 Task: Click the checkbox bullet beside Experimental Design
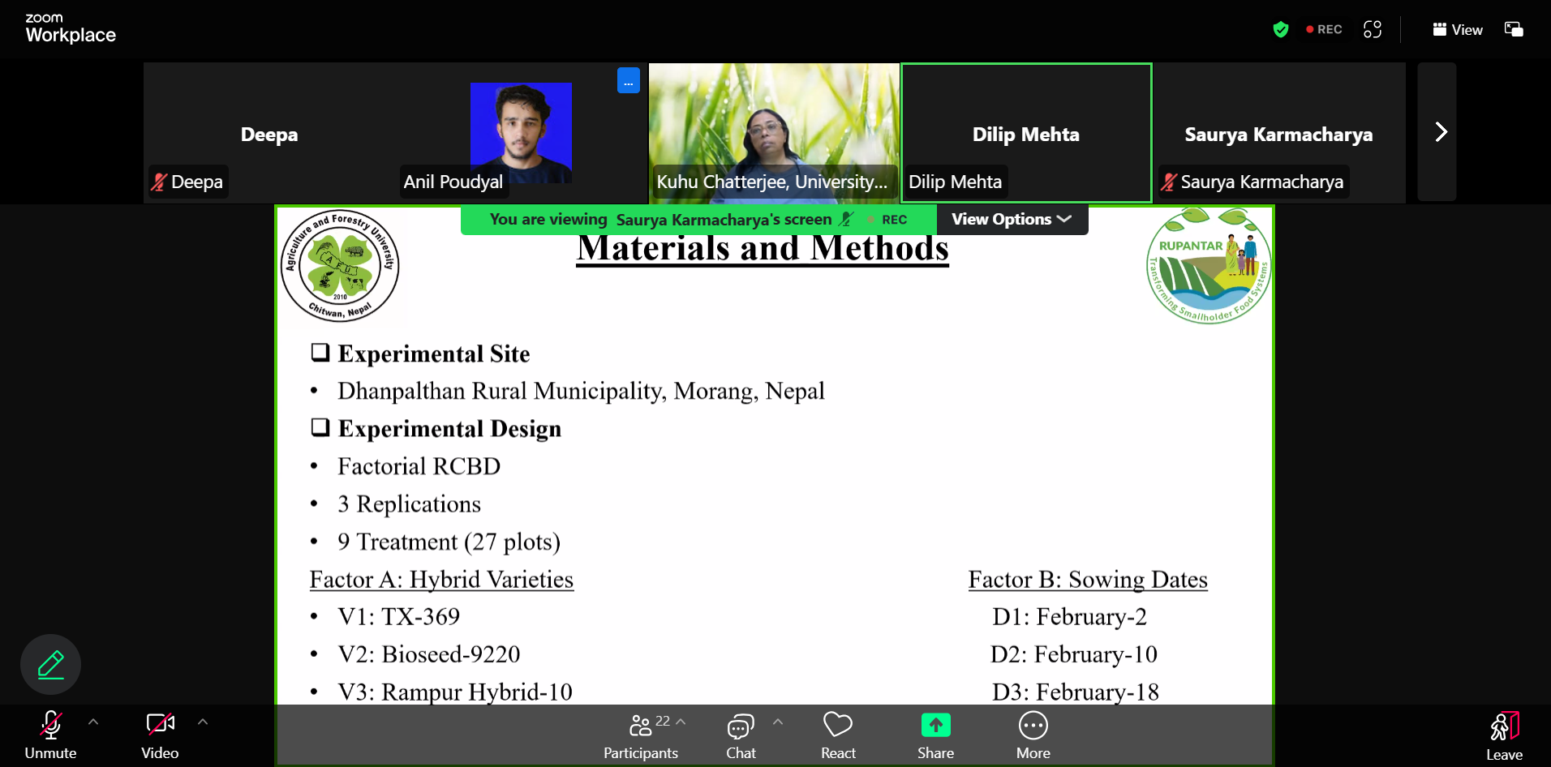pos(320,426)
